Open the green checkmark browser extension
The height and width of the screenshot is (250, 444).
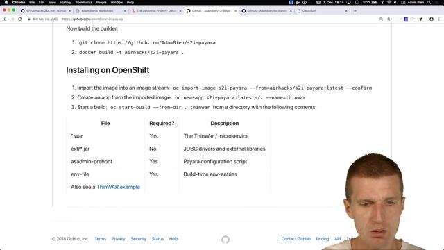pos(421,19)
